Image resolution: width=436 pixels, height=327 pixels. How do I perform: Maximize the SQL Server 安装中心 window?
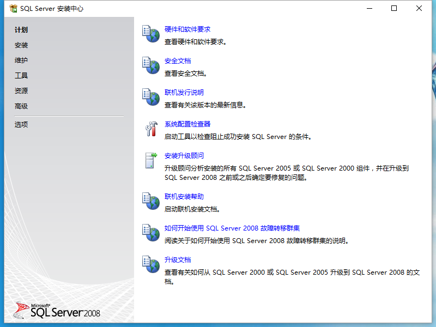[394, 8]
